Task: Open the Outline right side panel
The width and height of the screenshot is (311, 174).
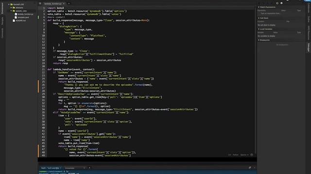Action: pyautogui.click(x=309, y=19)
